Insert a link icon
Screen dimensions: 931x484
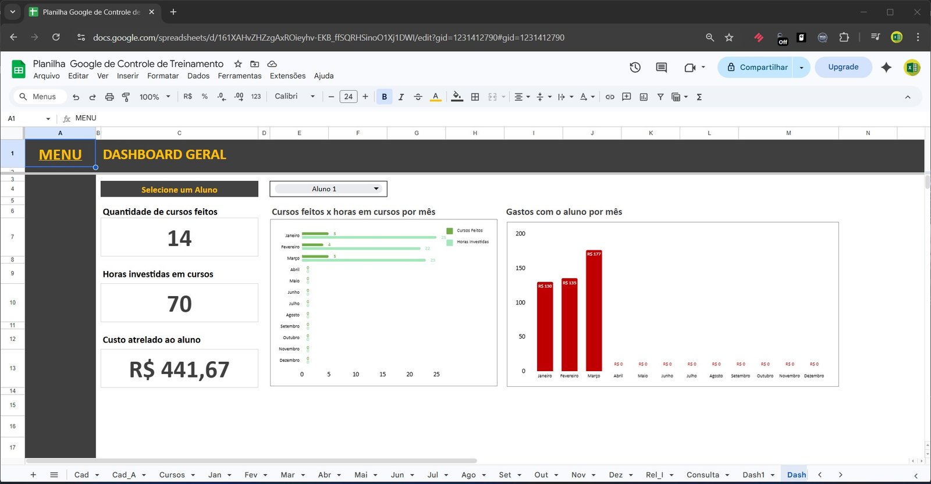click(x=610, y=97)
